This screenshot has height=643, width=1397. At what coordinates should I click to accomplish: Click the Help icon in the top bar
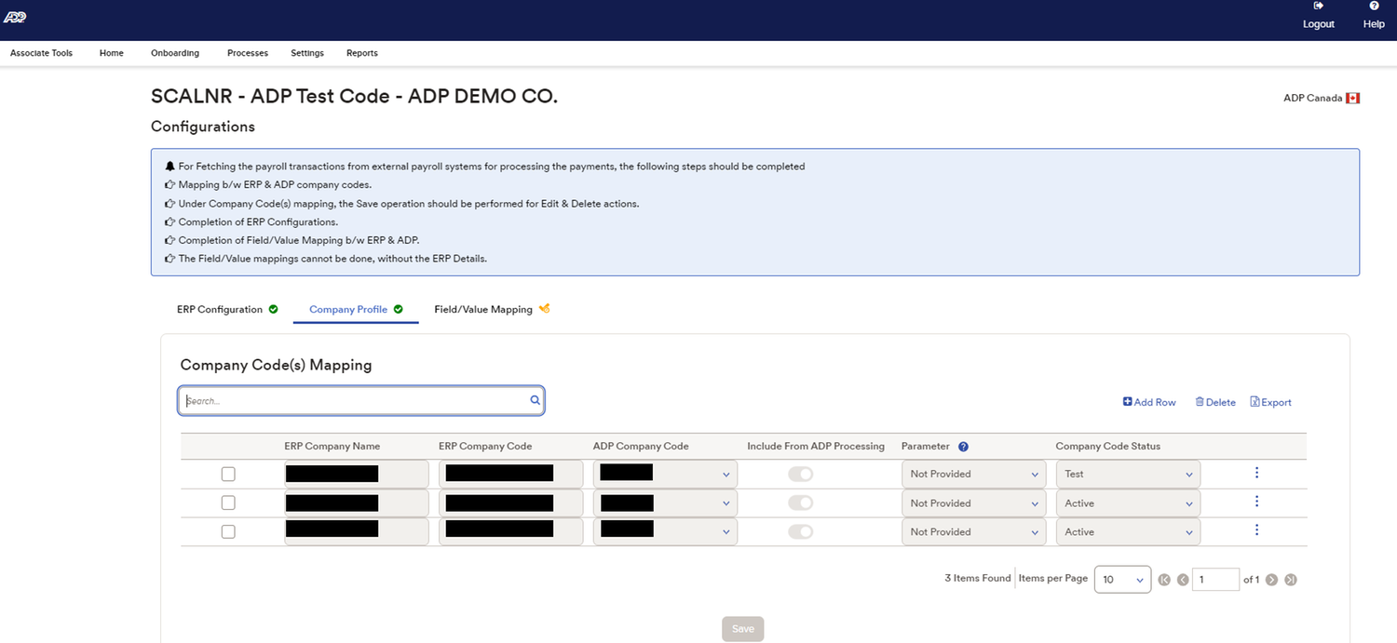(x=1373, y=11)
